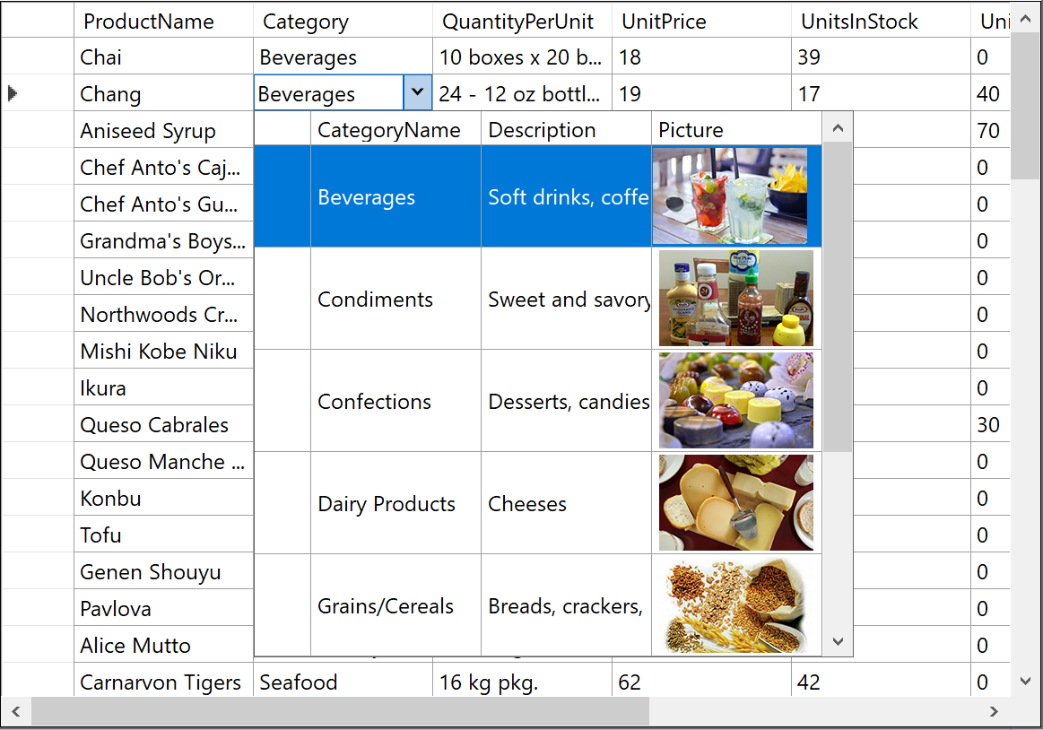Click the dropdown list's scroll-up arrow

pyautogui.click(x=837, y=127)
